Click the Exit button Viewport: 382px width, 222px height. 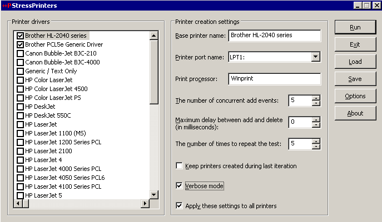pos(355,44)
